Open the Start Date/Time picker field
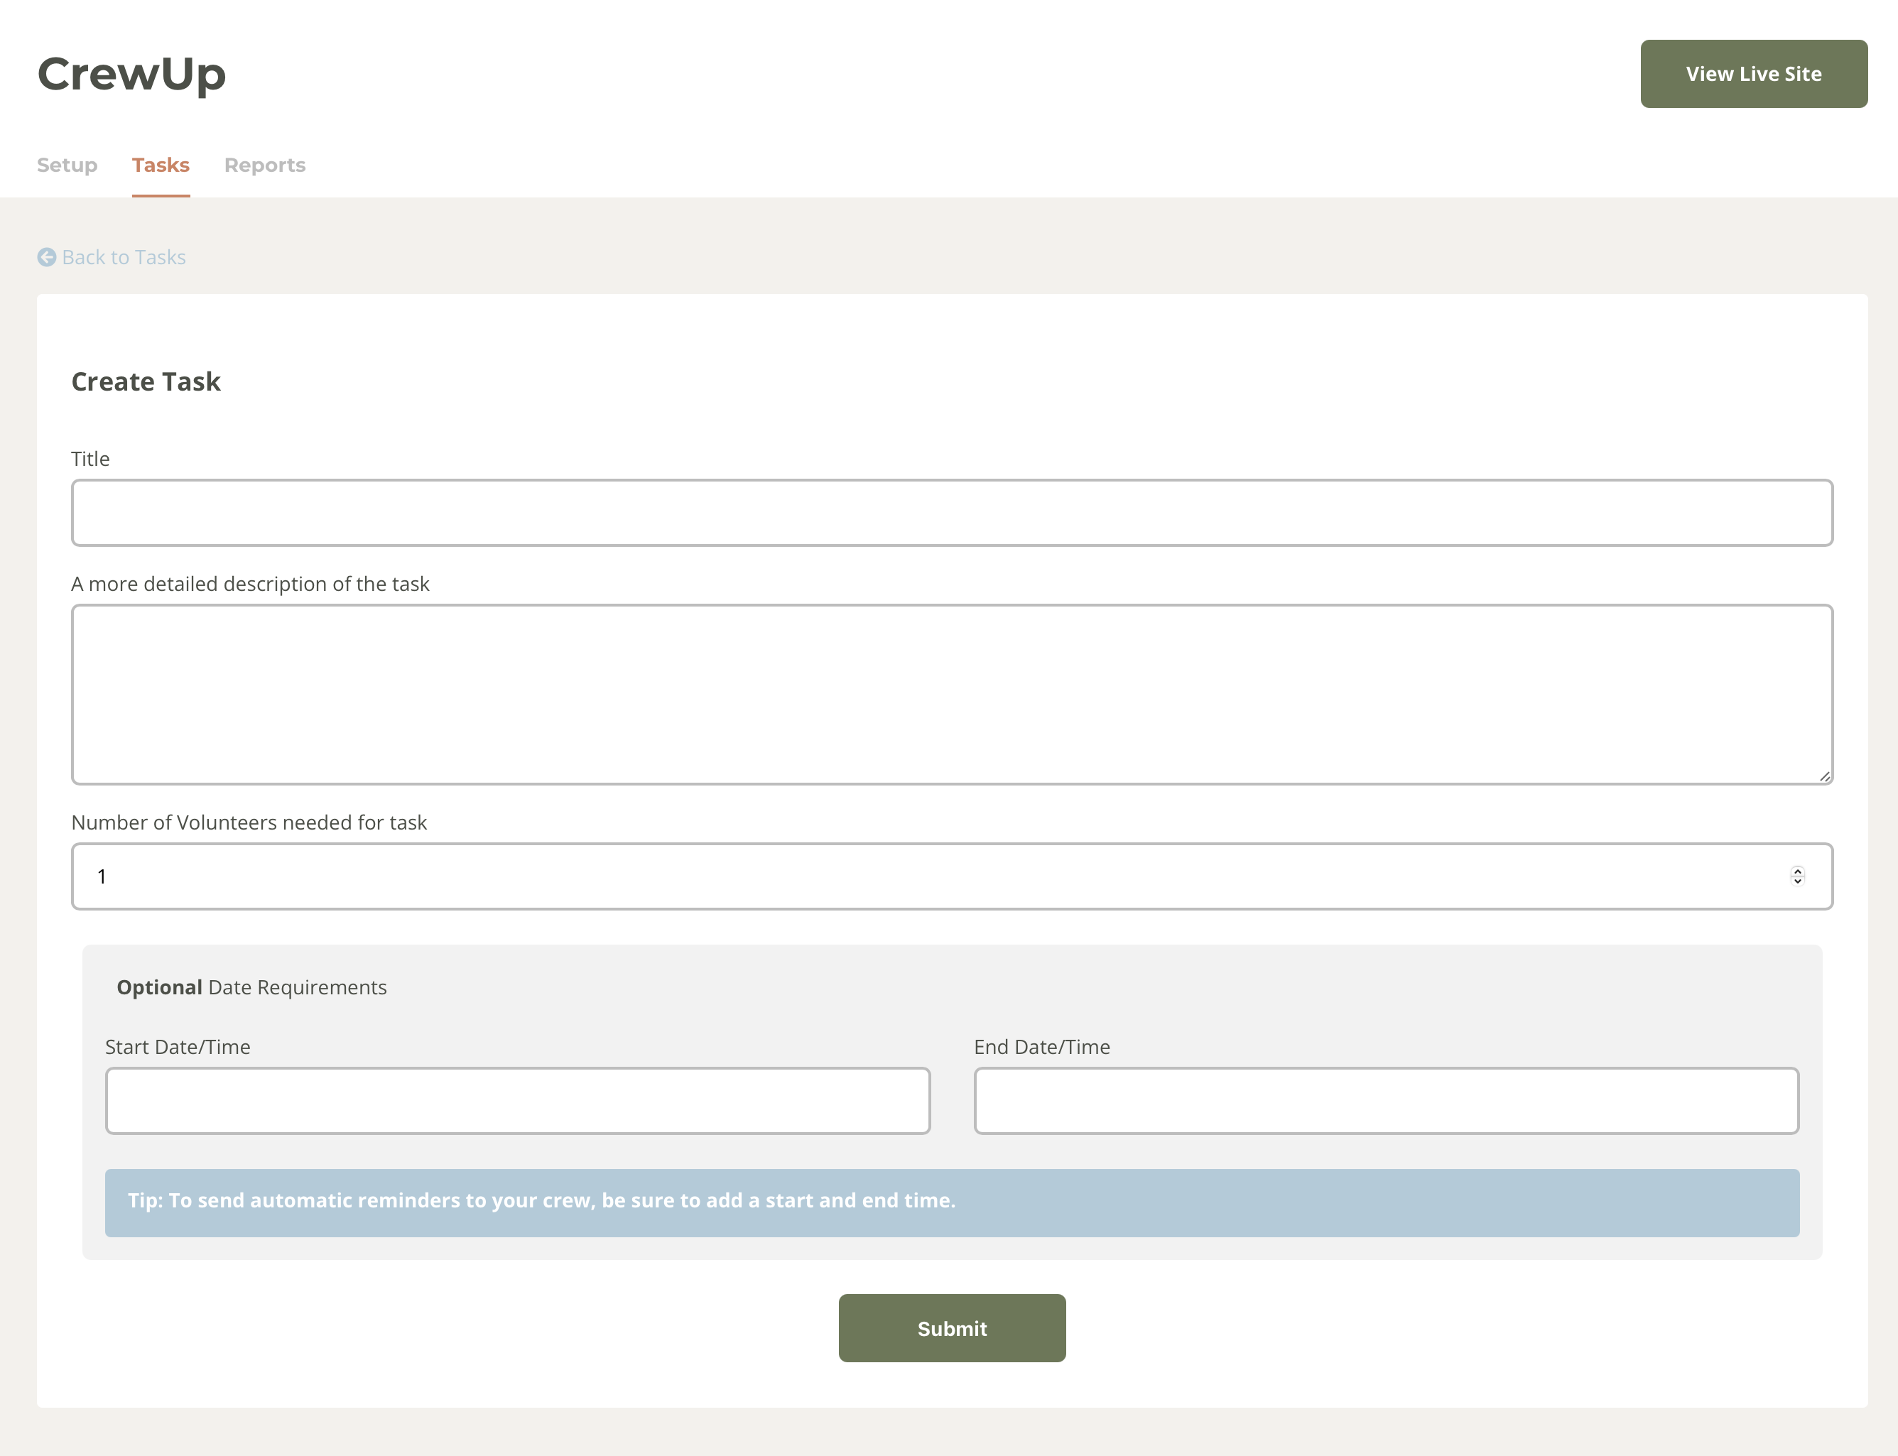 (517, 1101)
